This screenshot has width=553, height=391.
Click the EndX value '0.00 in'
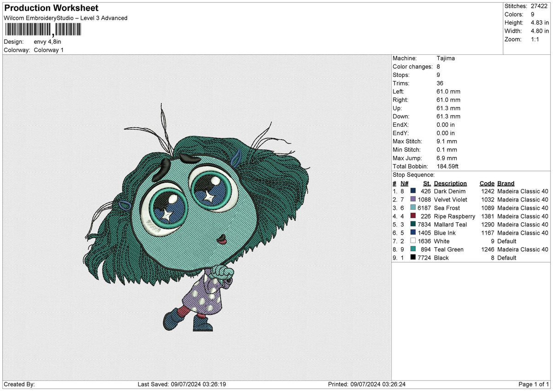tap(446, 124)
